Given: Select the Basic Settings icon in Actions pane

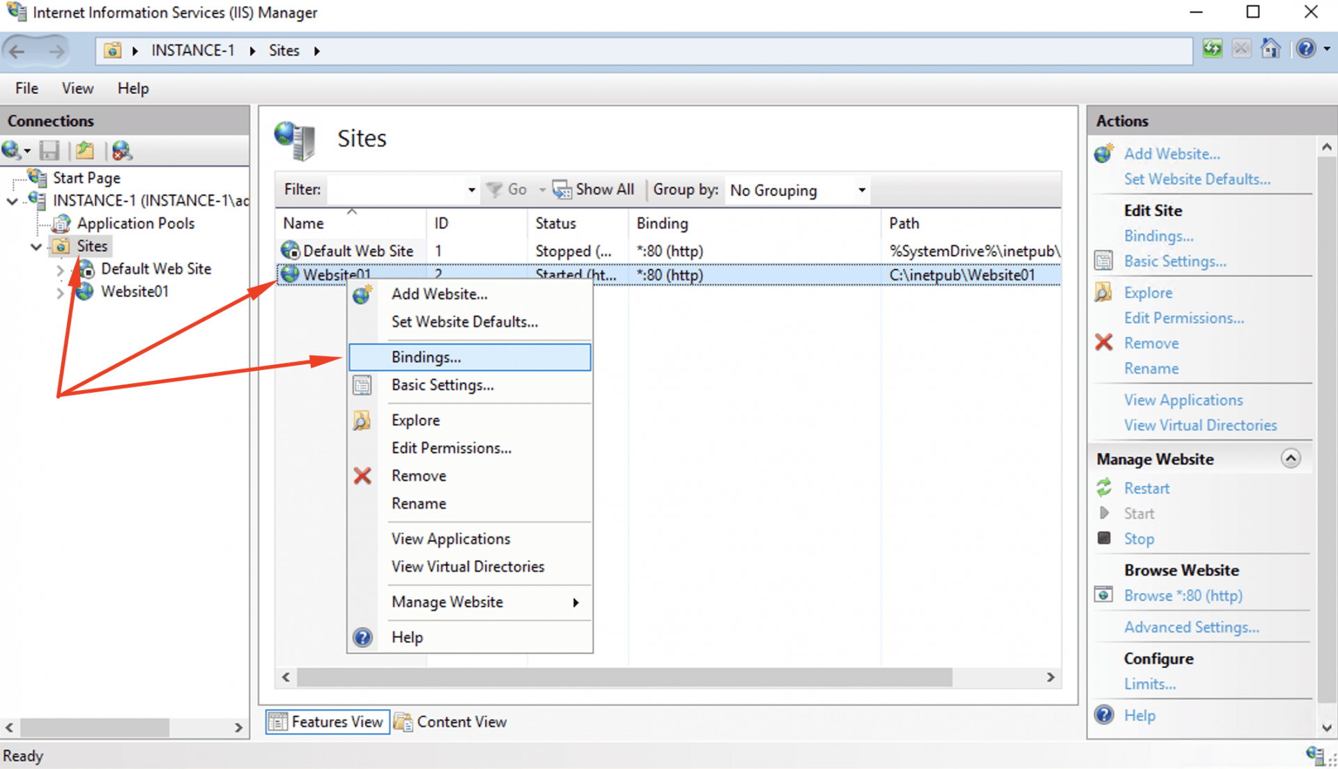Looking at the screenshot, I should coord(1104,261).
